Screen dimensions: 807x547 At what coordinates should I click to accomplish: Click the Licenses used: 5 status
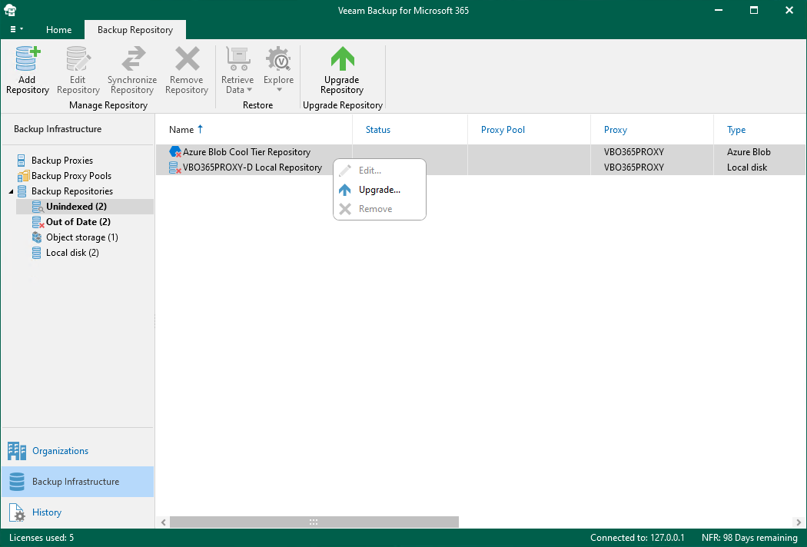click(42, 539)
